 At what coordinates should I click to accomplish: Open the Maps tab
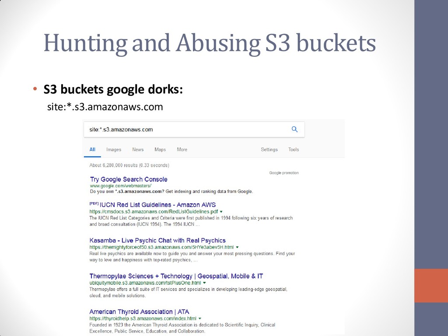pos(160,150)
